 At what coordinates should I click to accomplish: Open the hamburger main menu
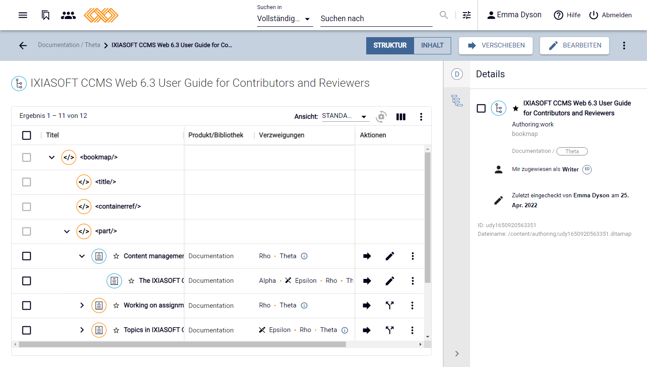[x=23, y=15]
